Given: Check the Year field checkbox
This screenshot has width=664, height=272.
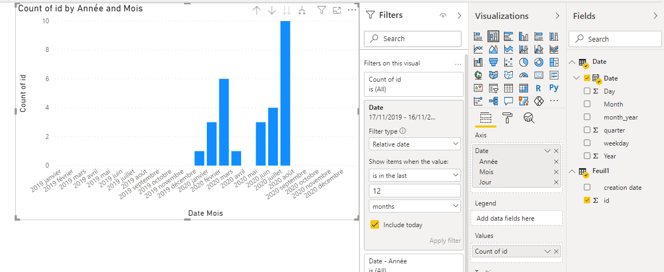Looking at the screenshot, I should [587, 156].
